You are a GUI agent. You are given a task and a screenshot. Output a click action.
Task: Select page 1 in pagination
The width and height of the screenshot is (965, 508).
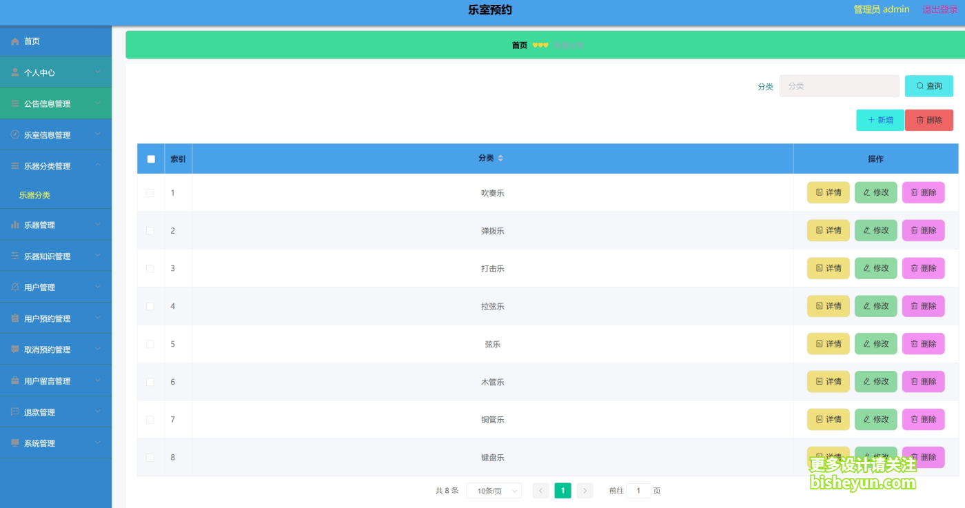562,491
